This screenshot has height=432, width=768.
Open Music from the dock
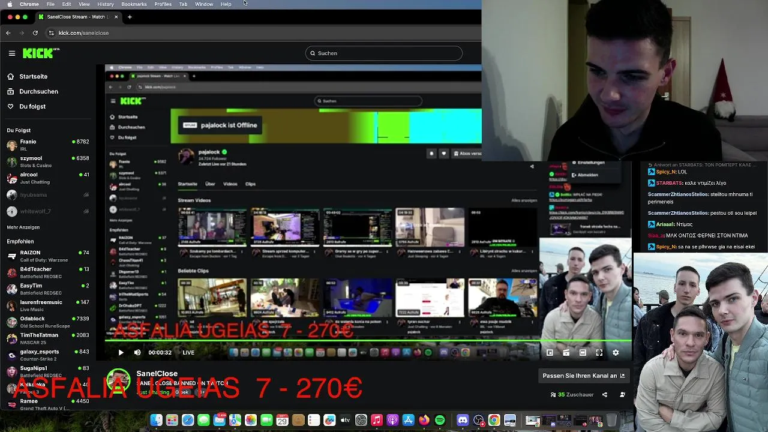[377, 421]
